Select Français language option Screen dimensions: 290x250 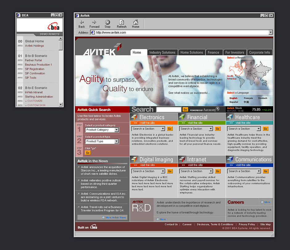(248, 98)
